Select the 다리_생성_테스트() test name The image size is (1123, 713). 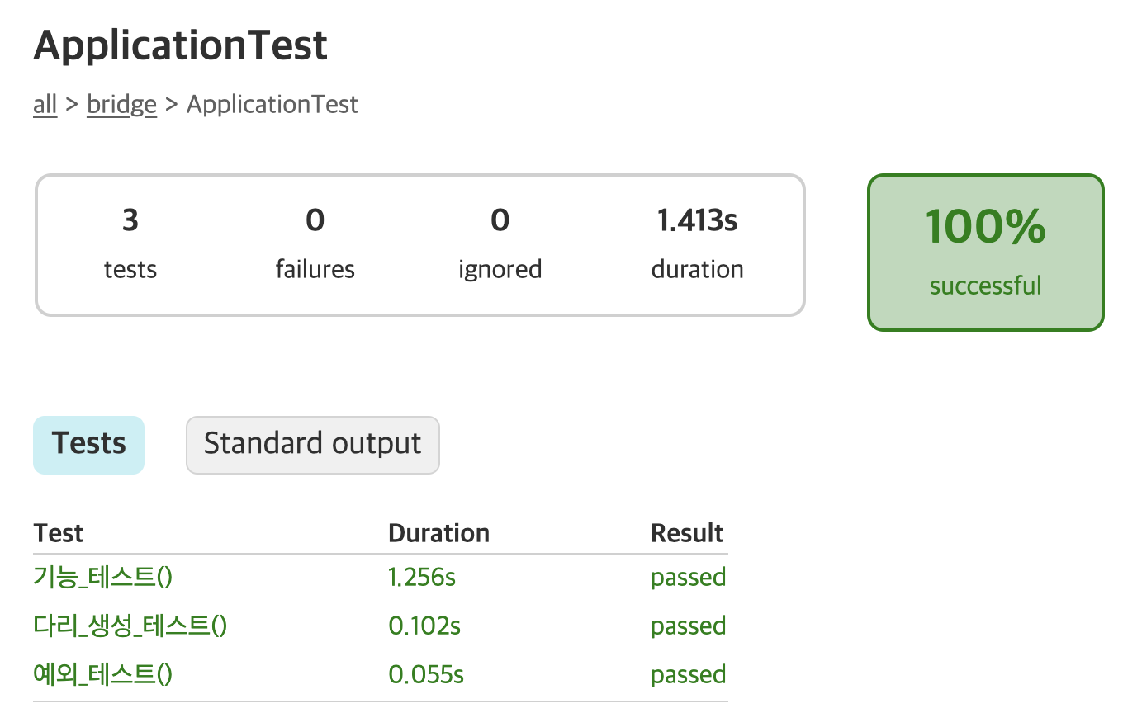coord(130,626)
